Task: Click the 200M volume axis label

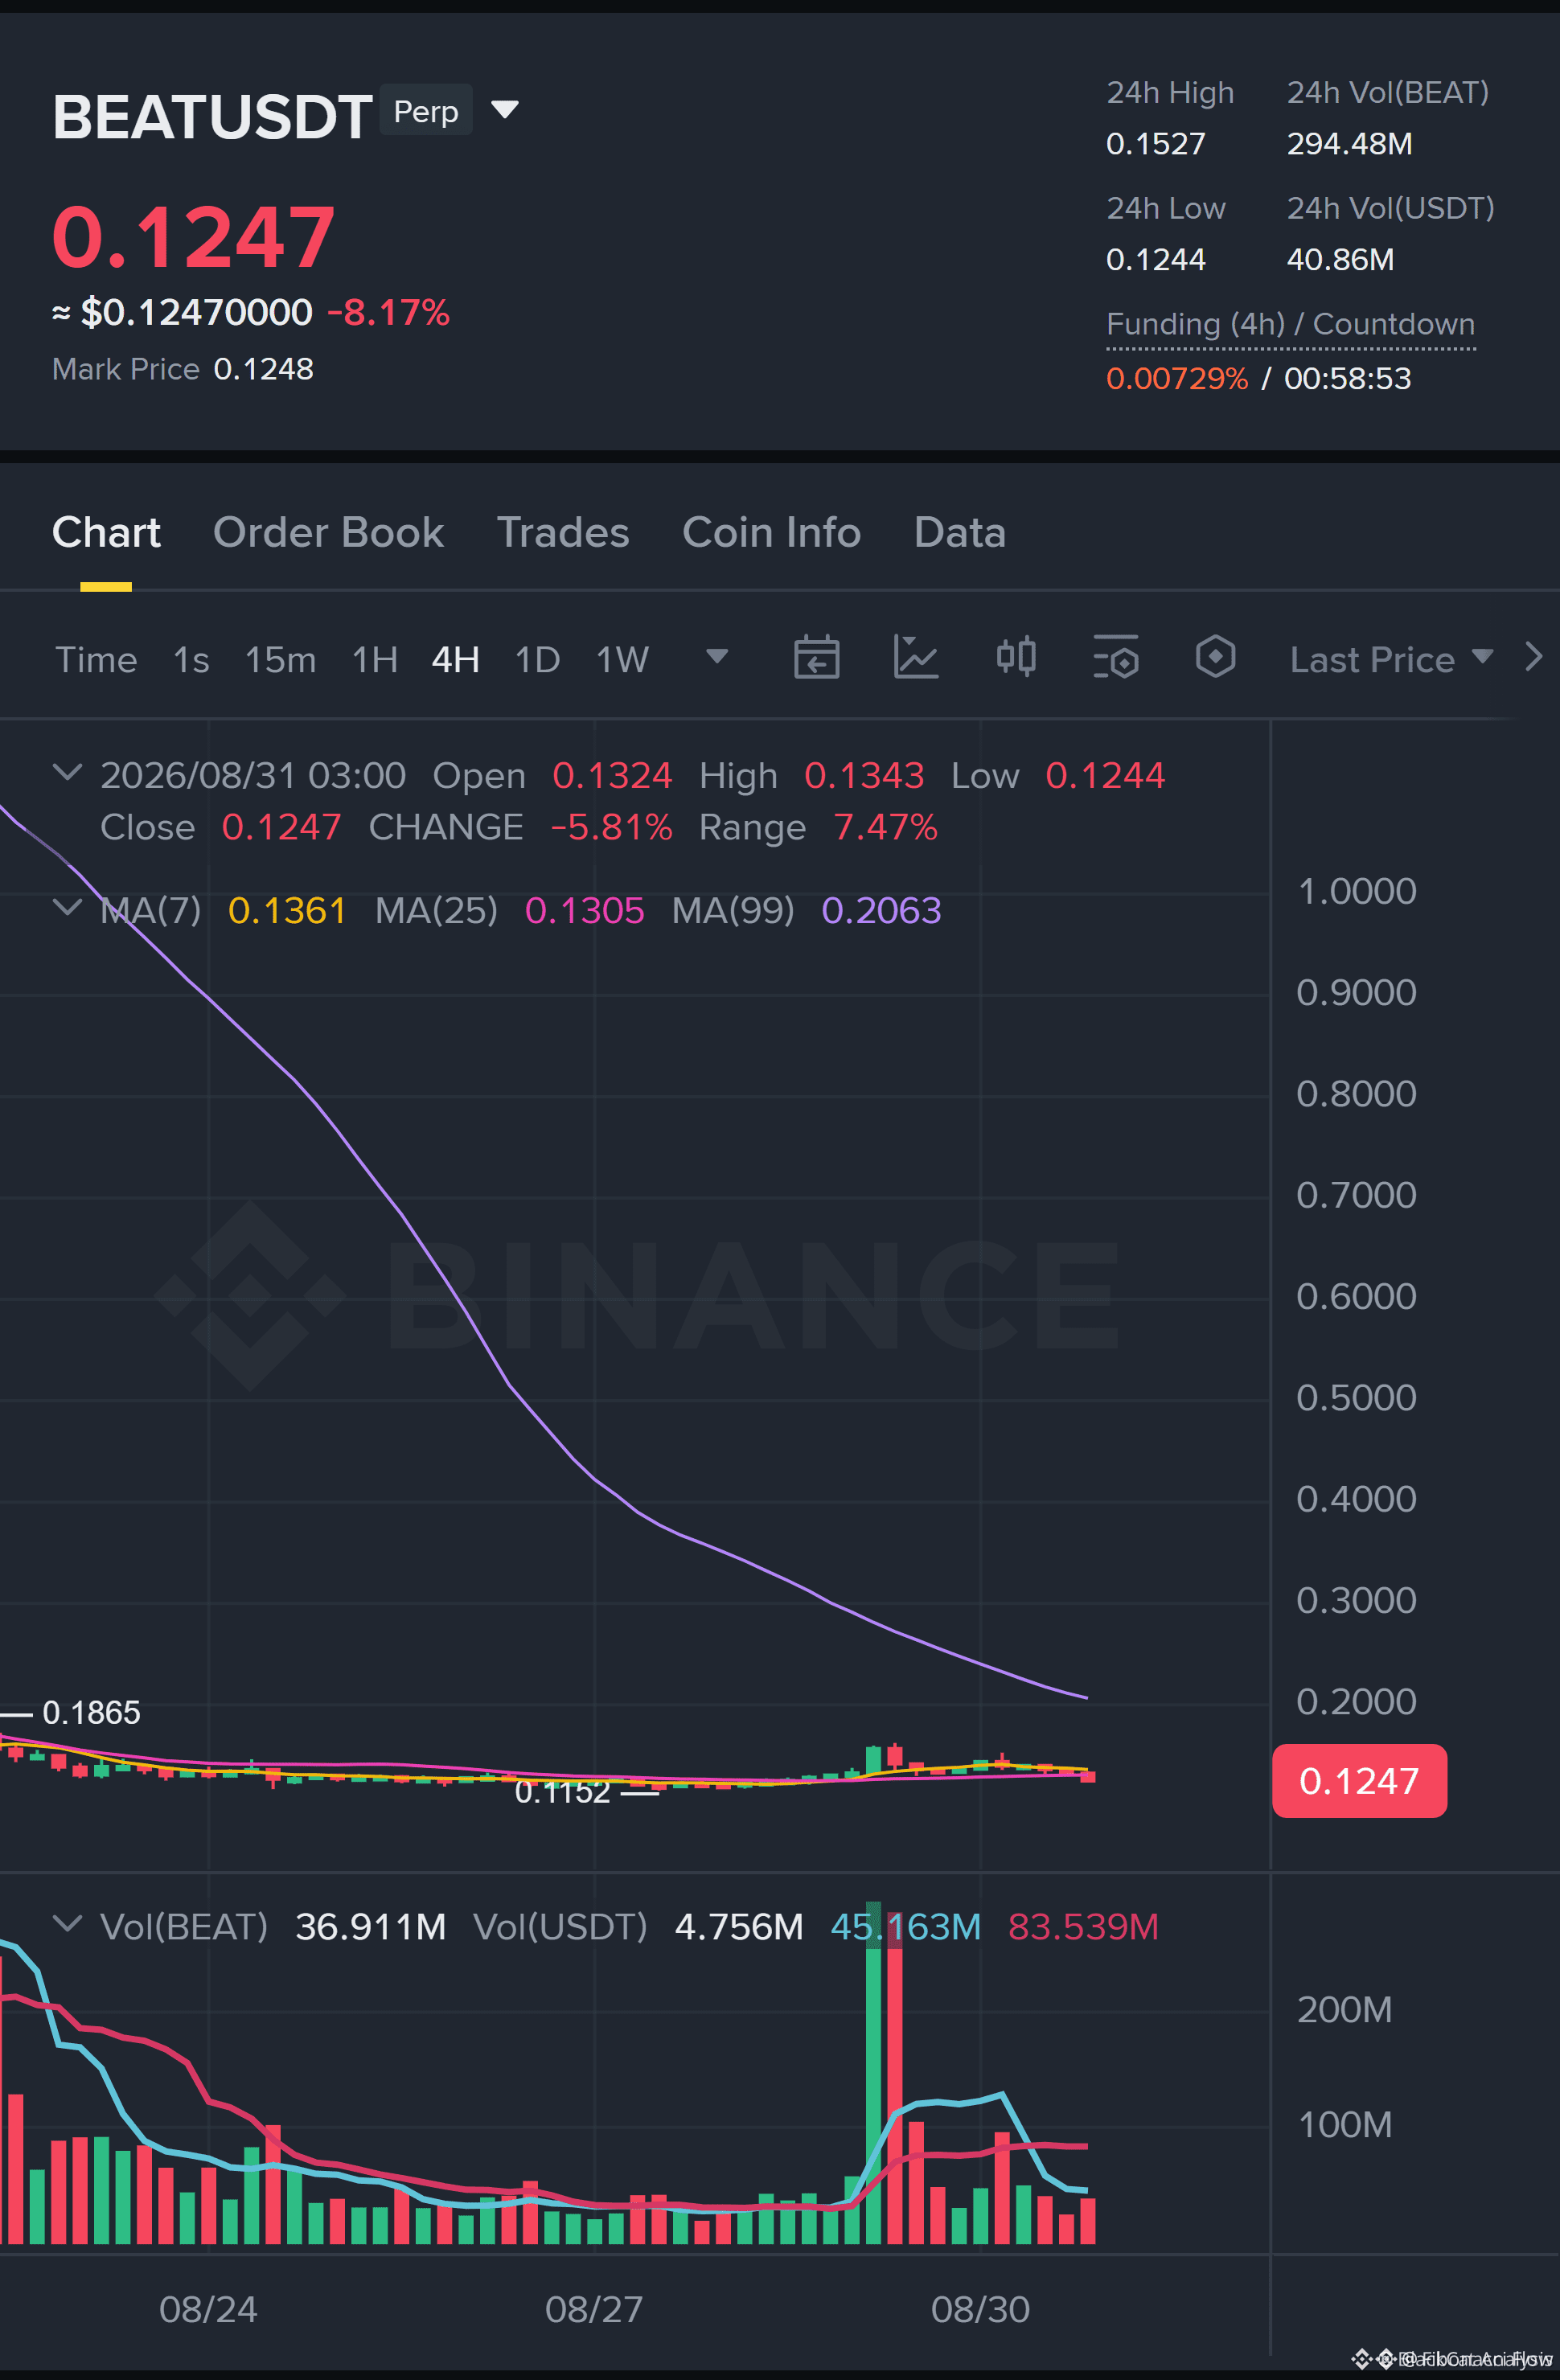Action: (x=1344, y=2009)
